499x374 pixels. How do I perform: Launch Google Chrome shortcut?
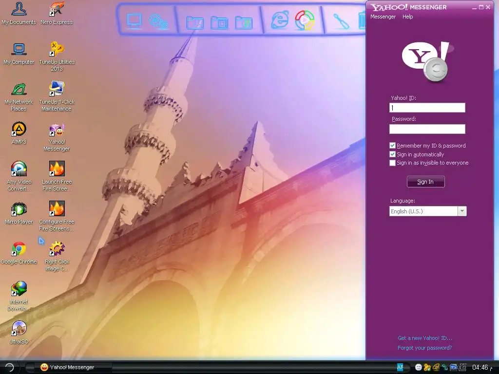[x=19, y=253]
